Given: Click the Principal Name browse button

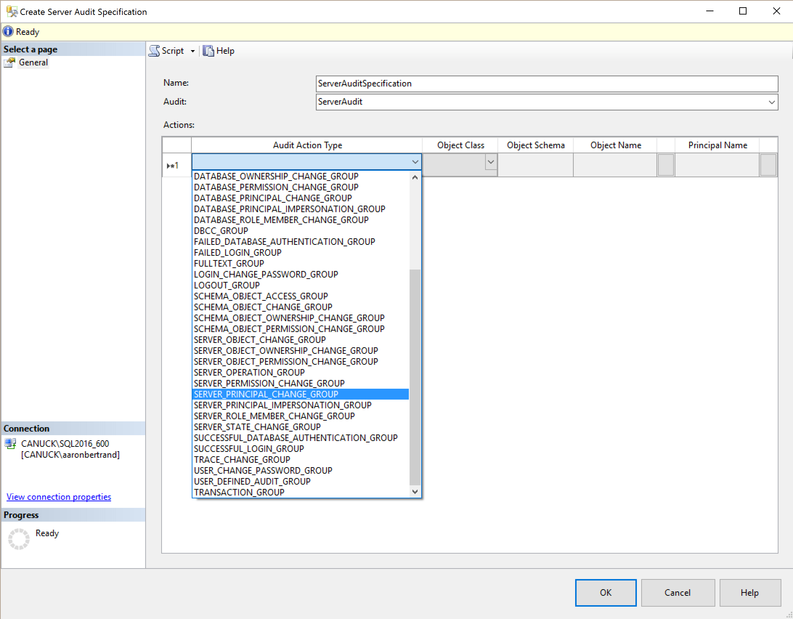Looking at the screenshot, I should [x=768, y=165].
